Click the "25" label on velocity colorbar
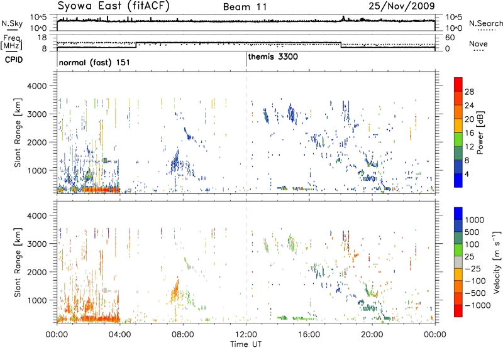Screen dimensions: 503x348 (x=469, y=257)
